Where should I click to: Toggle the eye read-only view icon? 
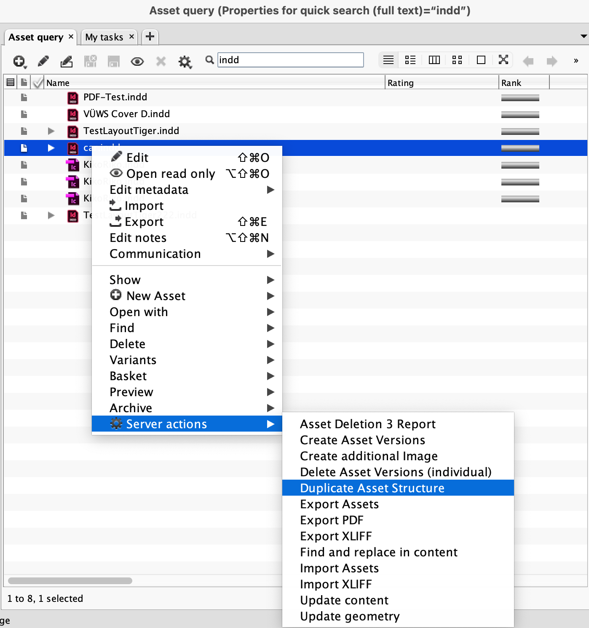[x=137, y=62]
